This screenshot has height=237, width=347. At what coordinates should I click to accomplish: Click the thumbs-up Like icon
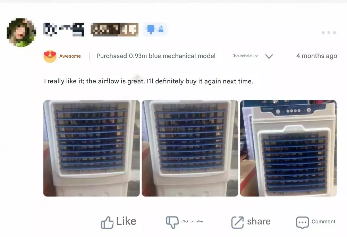(107, 222)
